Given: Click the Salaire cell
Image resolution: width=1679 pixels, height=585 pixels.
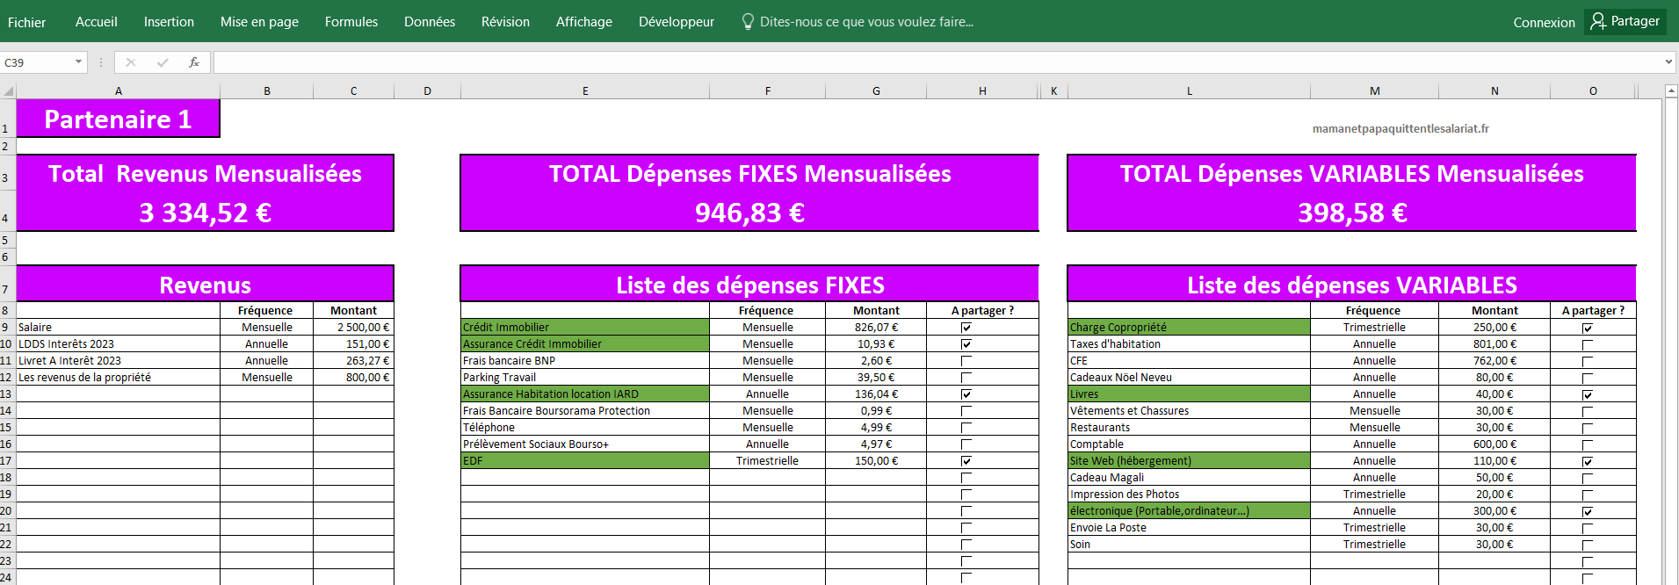Looking at the screenshot, I should pos(118,328).
